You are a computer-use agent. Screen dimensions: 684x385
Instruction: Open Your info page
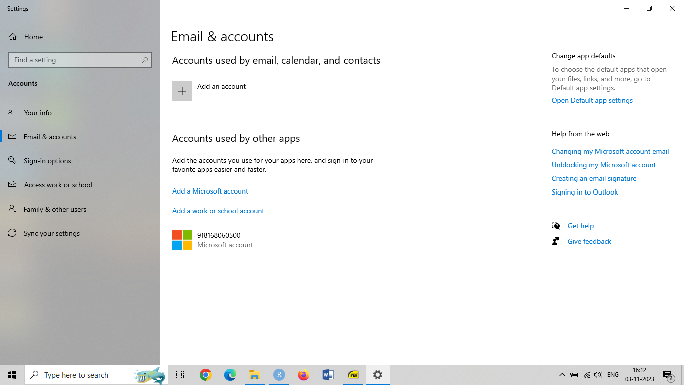pos(38,113)
